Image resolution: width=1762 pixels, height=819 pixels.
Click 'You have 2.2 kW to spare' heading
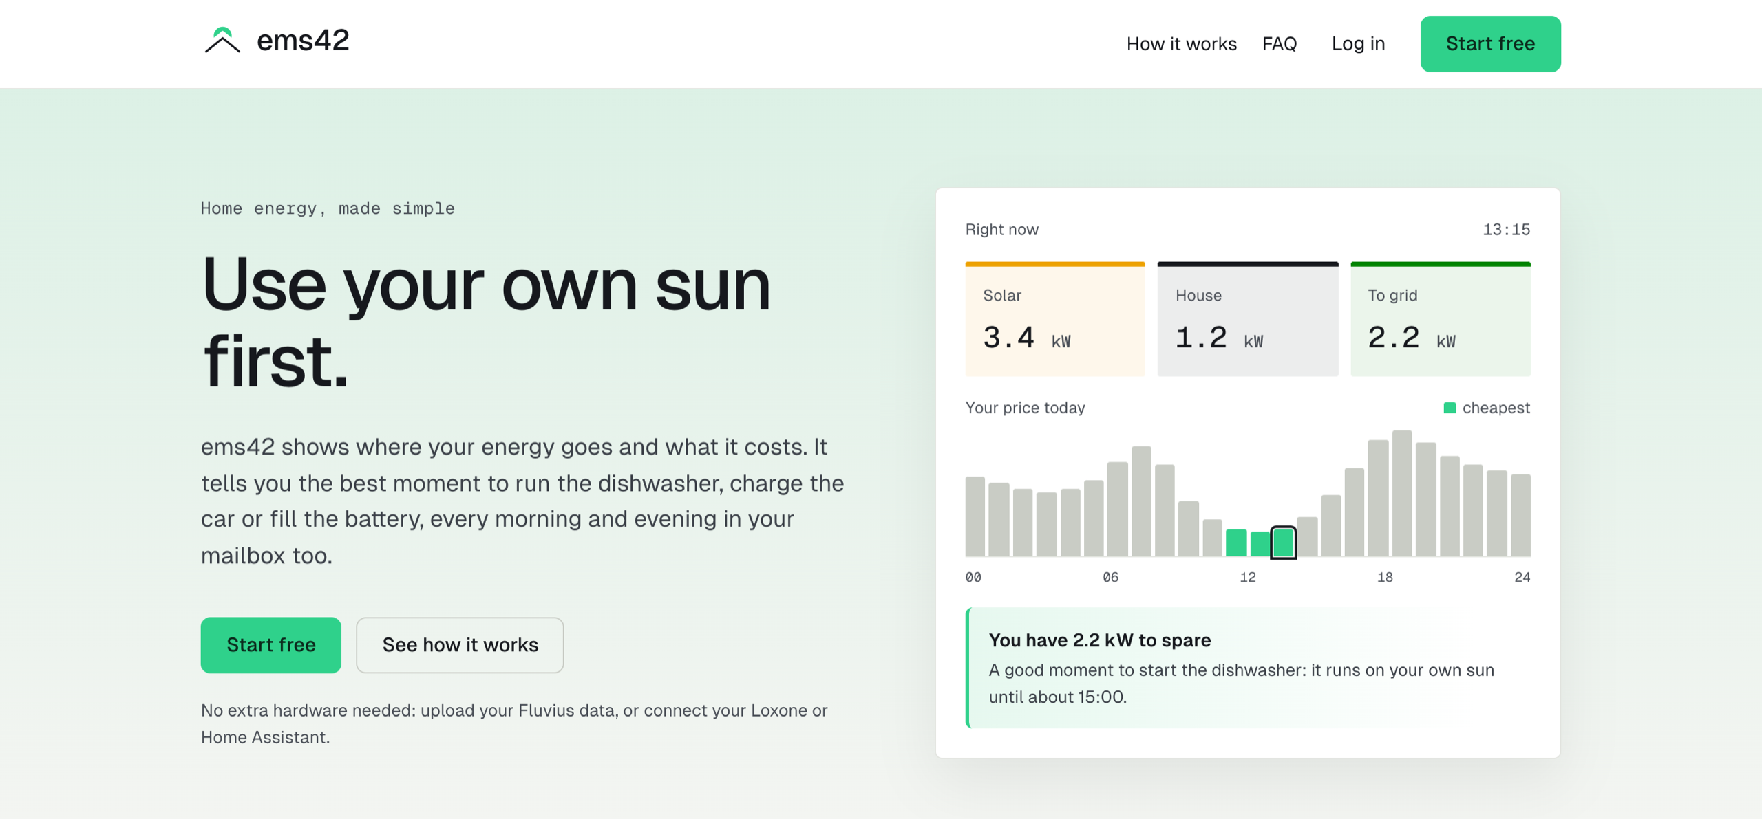(1100, 640)
